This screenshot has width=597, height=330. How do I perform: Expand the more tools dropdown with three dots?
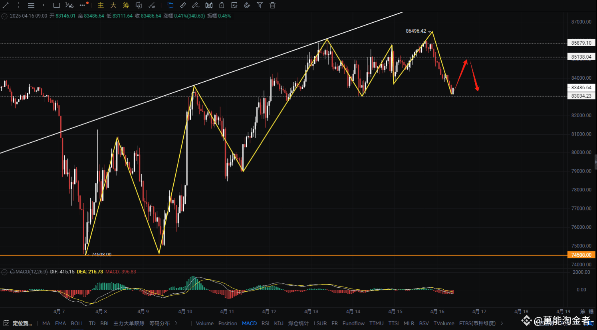tap(82, 5)
